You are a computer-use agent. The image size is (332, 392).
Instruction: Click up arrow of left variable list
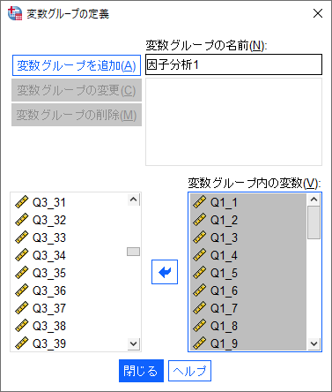point(134,200)
